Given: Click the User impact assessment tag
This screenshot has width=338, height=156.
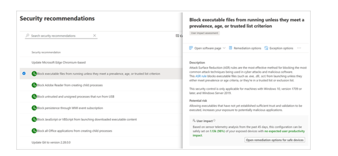Looking at the screenshot, I should [205, 33].
